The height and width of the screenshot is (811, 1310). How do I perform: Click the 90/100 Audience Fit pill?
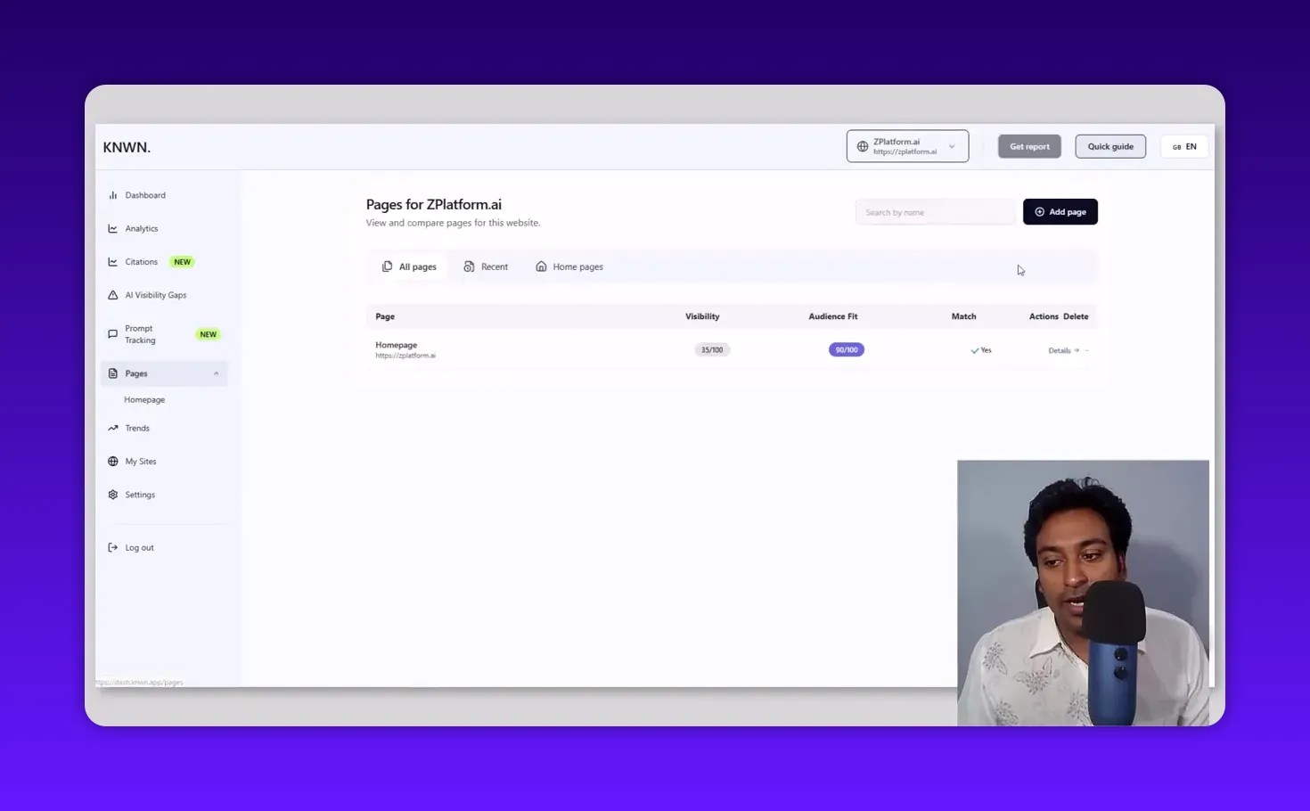pyautogui.click(x=846, y=349)
